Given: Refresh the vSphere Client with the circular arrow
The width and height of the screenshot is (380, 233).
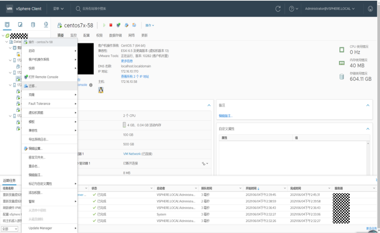Looking at the screenshot, I should tap(278, 9).
